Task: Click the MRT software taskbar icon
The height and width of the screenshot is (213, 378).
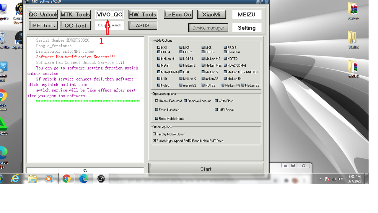Action: 101,179
